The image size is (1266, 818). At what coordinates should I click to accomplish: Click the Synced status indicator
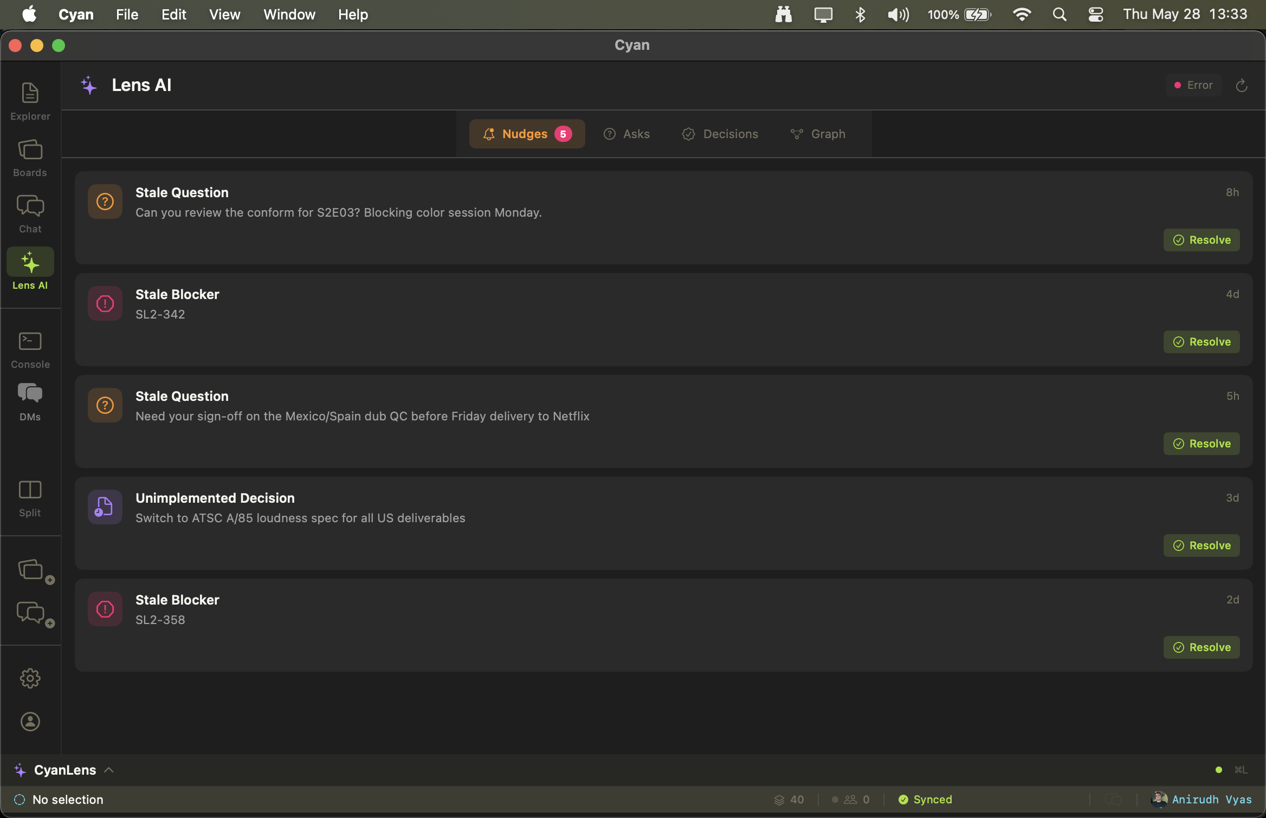[x=925, y=800]
